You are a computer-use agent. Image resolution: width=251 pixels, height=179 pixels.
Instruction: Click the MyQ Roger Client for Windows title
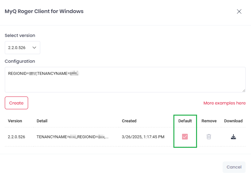(x=44, y=11)
